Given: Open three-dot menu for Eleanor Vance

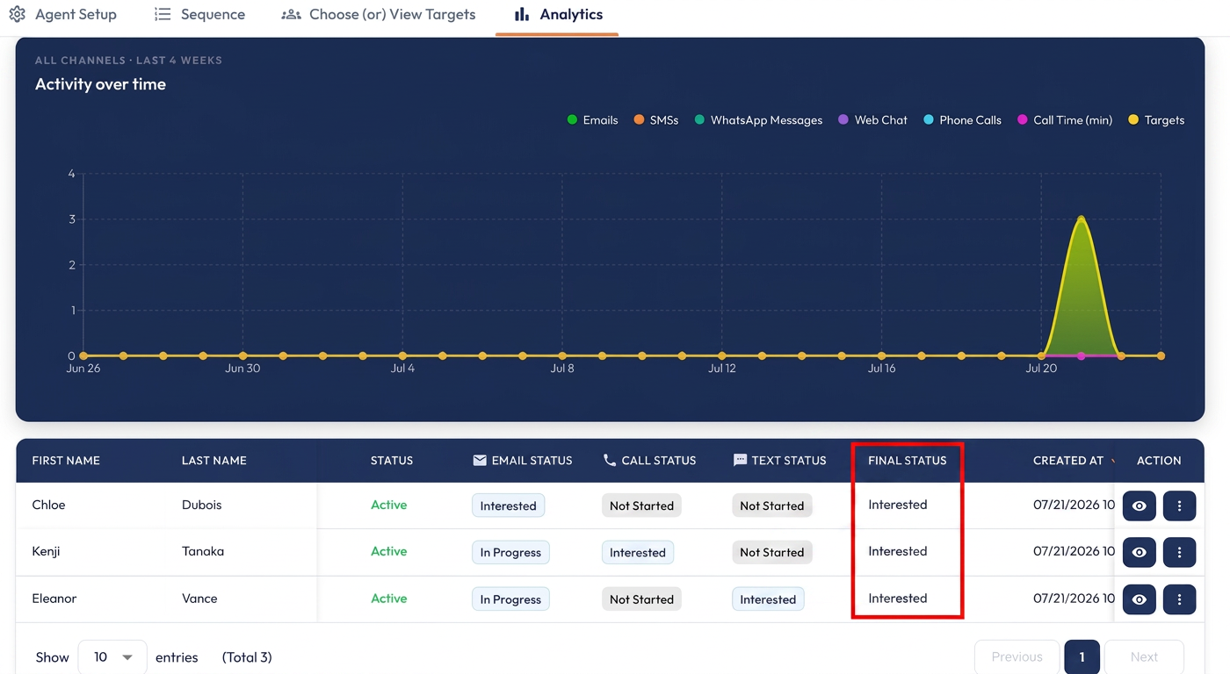Looking at the screenshot, I should tap(1179, 599).
